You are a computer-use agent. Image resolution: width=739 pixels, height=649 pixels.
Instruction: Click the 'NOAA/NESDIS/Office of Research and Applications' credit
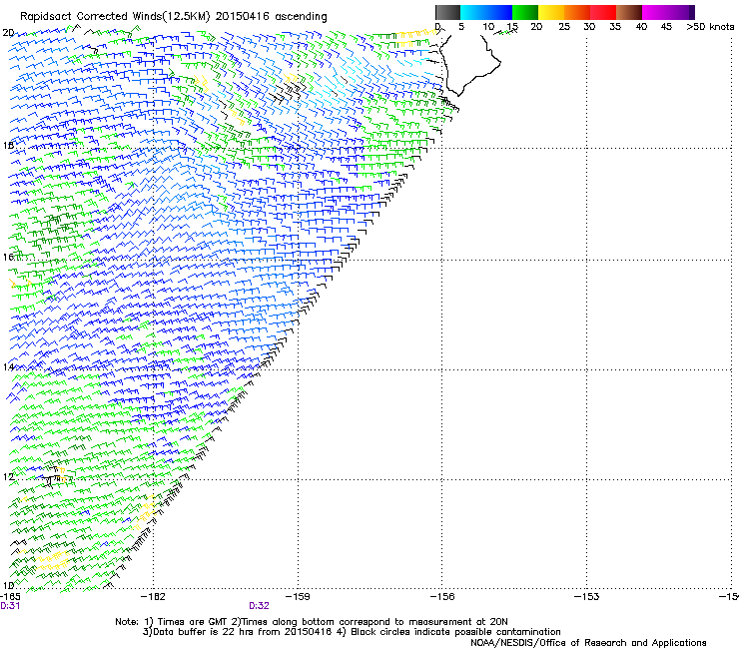[x=588, y=642]
